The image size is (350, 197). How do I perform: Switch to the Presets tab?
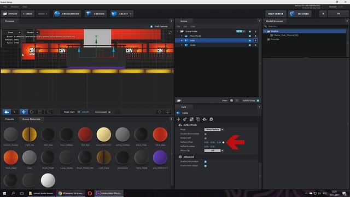click(9, 119)
